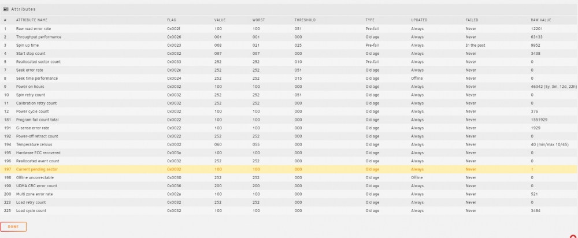Select the Hardware ECC recovered attribute
578x238 pixels.
point(38,153)
